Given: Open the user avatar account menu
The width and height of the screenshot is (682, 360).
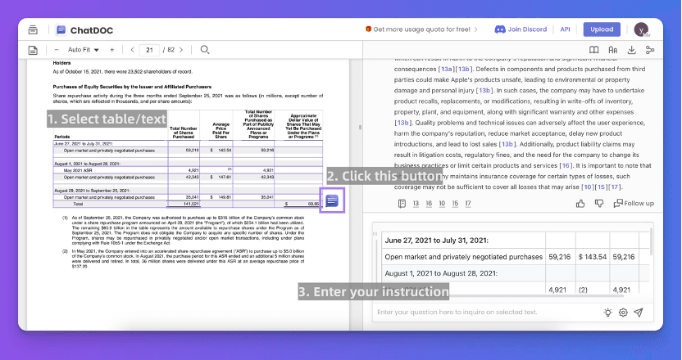Looking at the screenshot, I should (x=642, y=29).
